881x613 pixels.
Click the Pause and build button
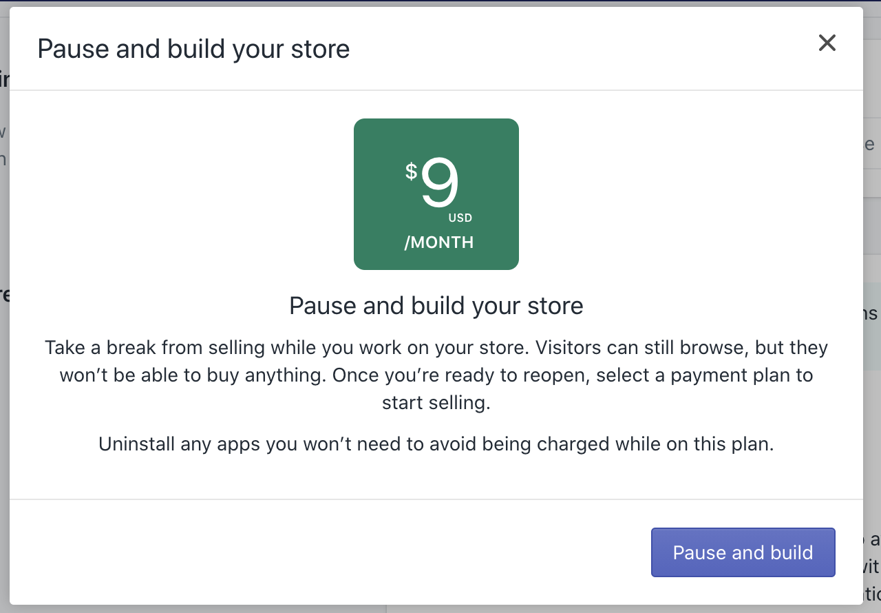tap(743, 552)
